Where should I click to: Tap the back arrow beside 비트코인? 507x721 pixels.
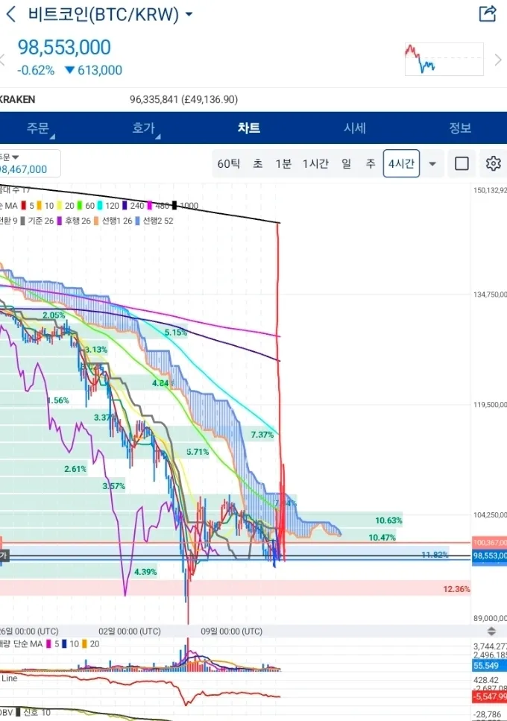click(11, 14)
